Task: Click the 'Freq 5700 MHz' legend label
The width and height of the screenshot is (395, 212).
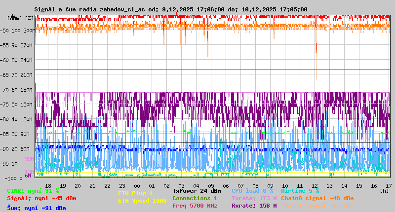Action: pos(195,206)
